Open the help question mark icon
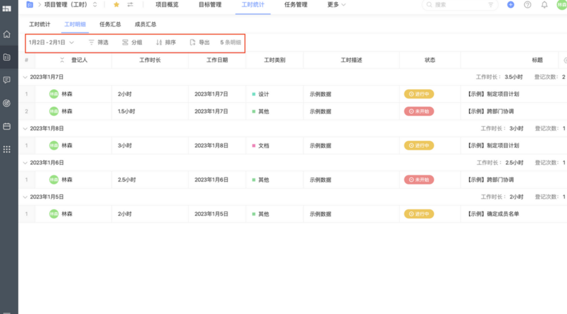This screenshot has width=567, height=314. (528, 4)
